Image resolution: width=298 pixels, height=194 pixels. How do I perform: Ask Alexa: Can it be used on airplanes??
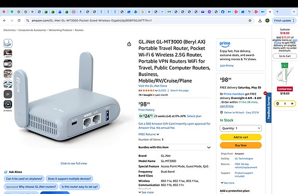24,178
